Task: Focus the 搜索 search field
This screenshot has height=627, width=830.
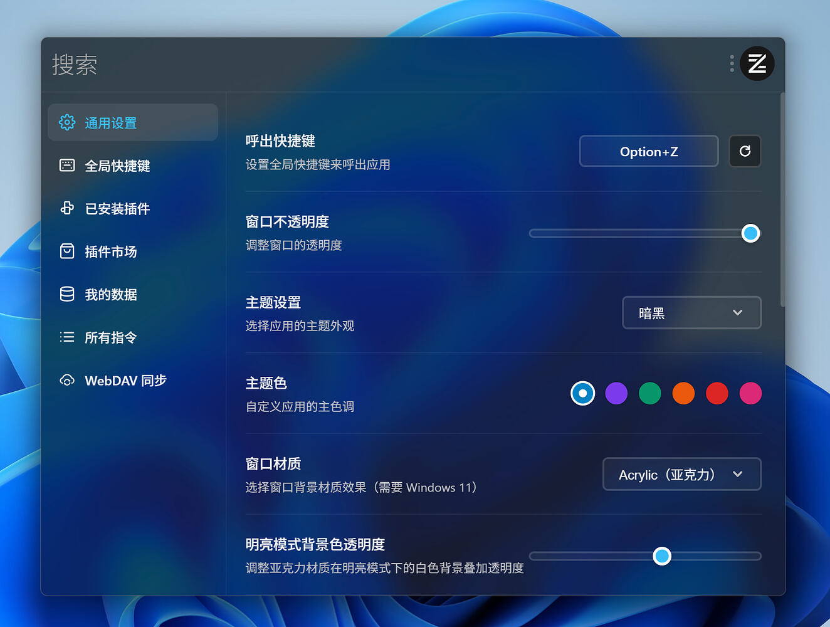Action: point(382,64)
